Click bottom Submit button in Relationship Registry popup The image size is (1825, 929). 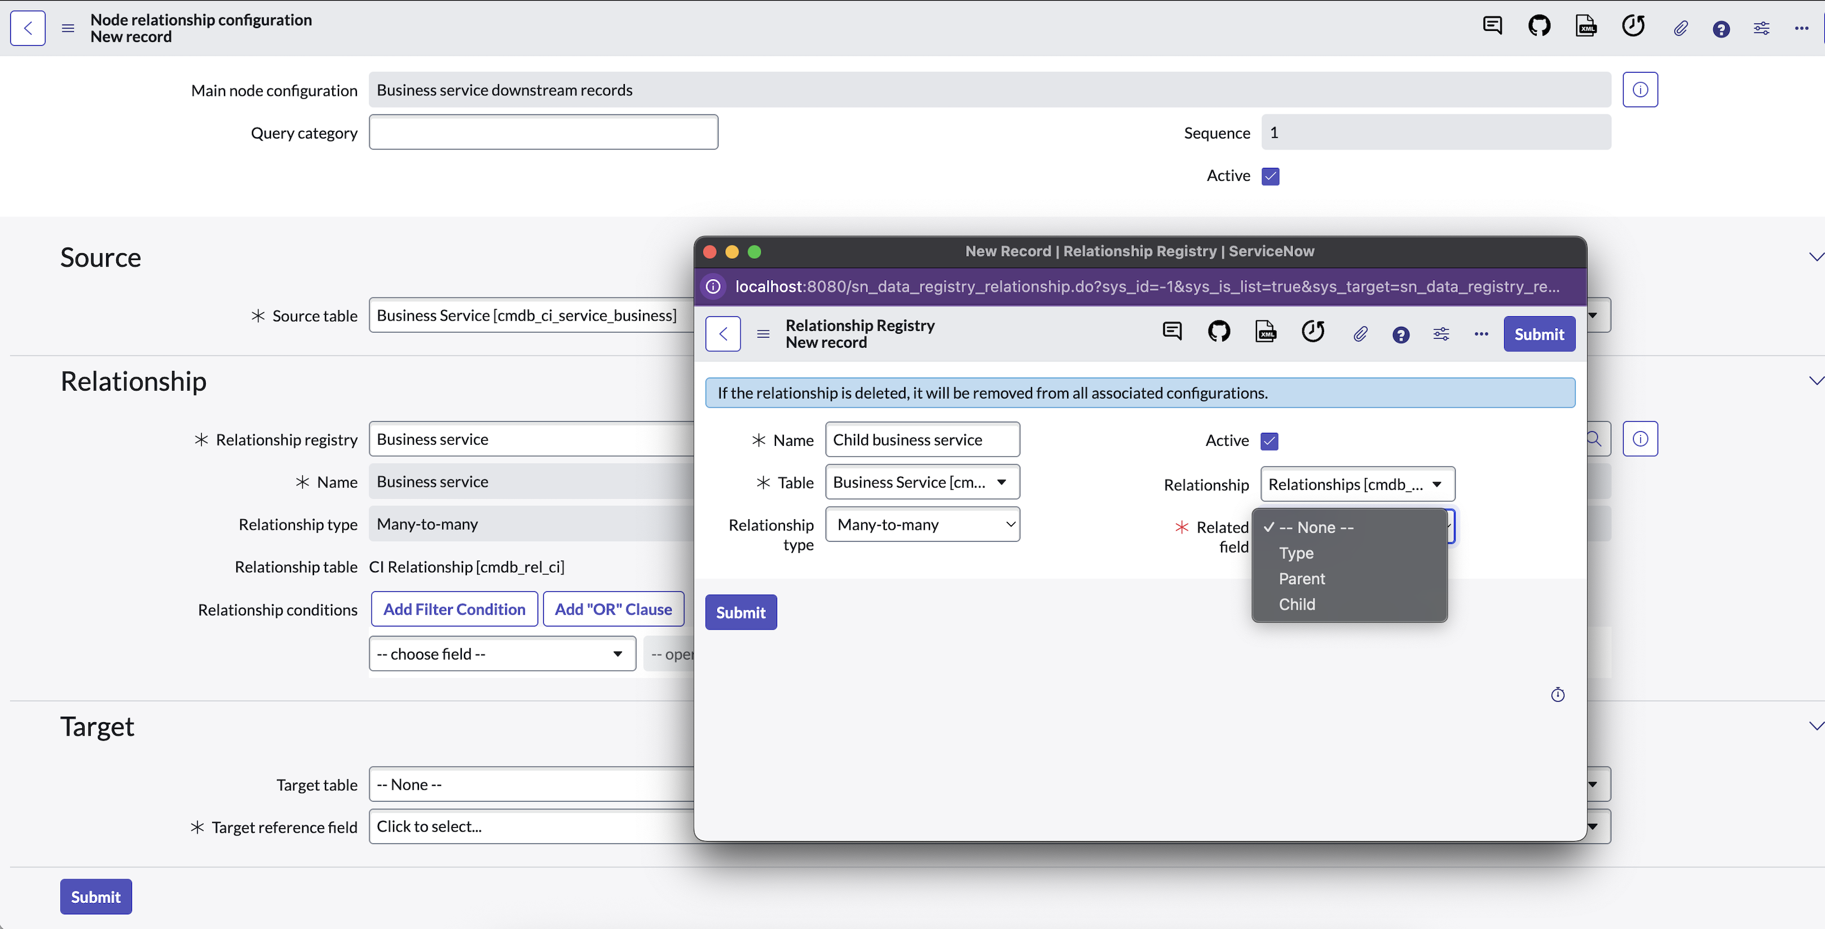[x=740, y=613]
